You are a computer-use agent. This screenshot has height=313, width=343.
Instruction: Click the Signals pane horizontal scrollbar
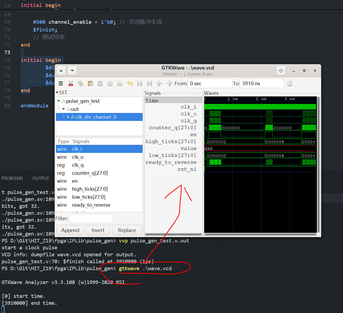[173, 234]
